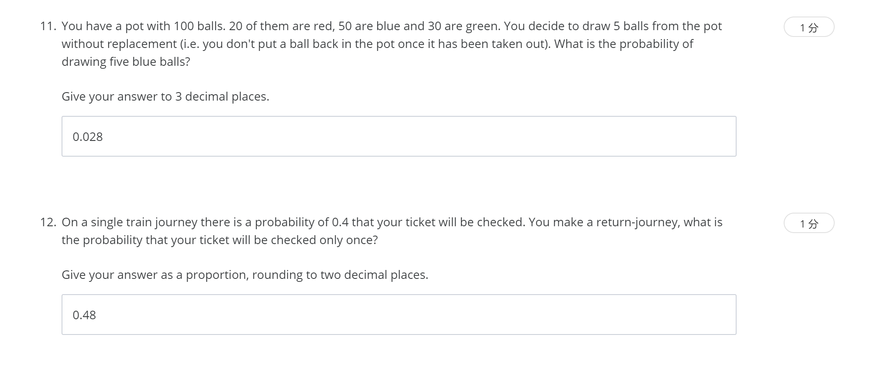Click the entered value 0.48
The width and height of the screenshot is (889, 371).
click(x=84, y=315)
